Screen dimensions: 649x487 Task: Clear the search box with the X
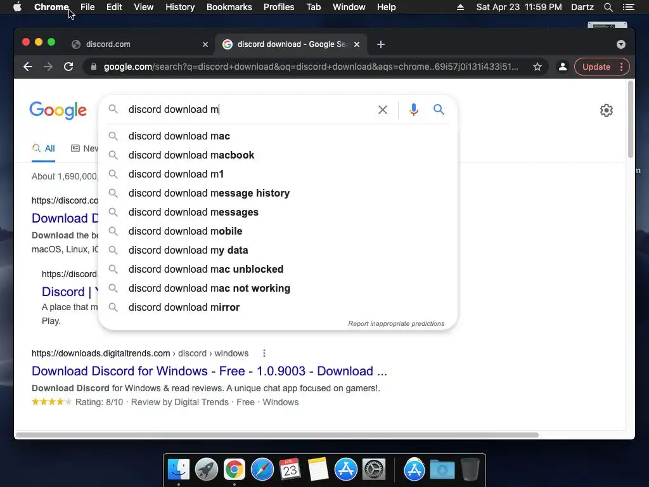pos(382,109)
